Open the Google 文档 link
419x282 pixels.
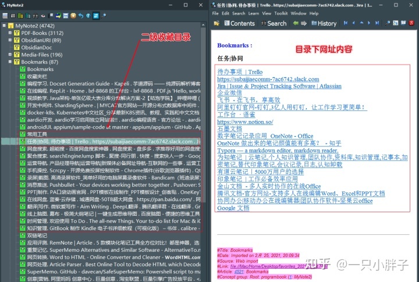pos(233,208)
